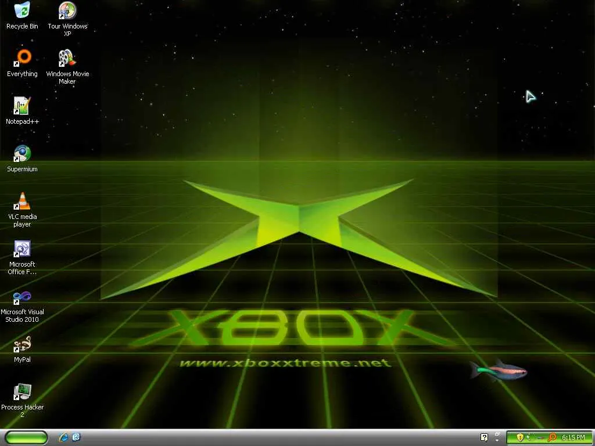
Task: Click second Quick Launch icon beside Internet Explorer
Action: (76, 437)
